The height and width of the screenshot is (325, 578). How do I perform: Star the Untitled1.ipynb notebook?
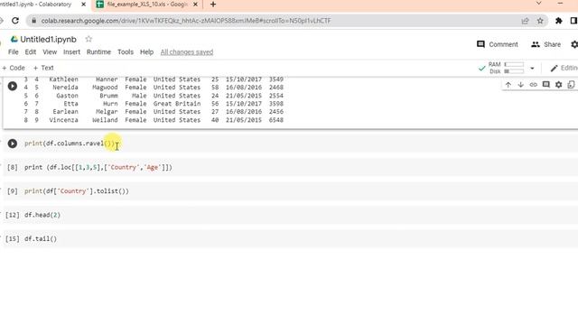pyautogui.click(x=89, y=39)
